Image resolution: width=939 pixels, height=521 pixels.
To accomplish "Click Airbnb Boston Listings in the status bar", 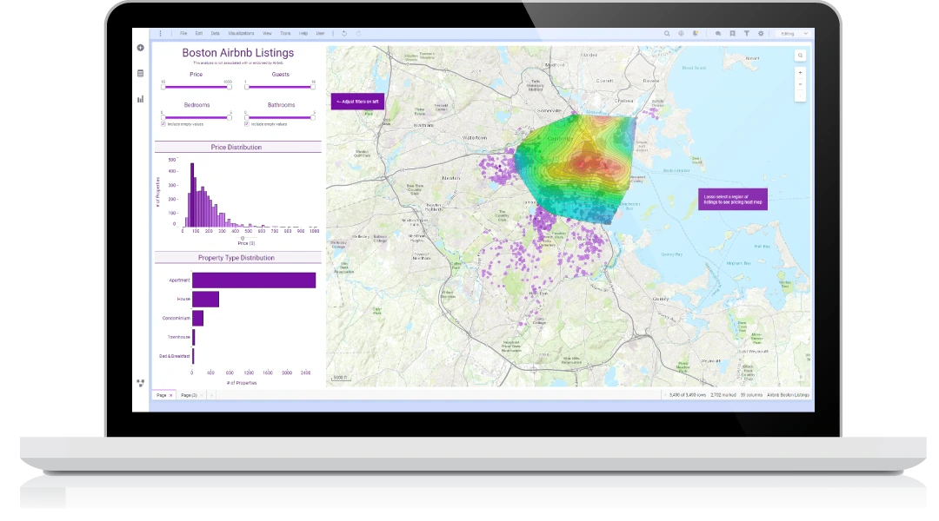I will (788, 395).
